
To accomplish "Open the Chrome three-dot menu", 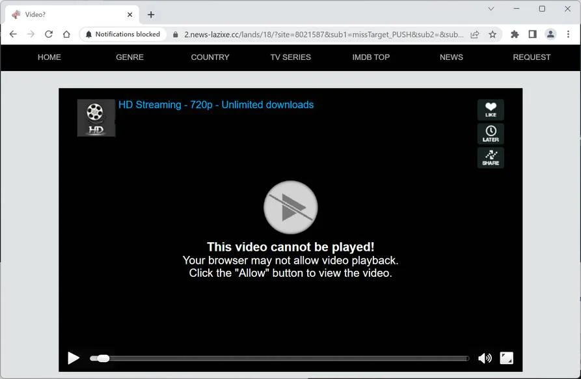I will 568,34.
